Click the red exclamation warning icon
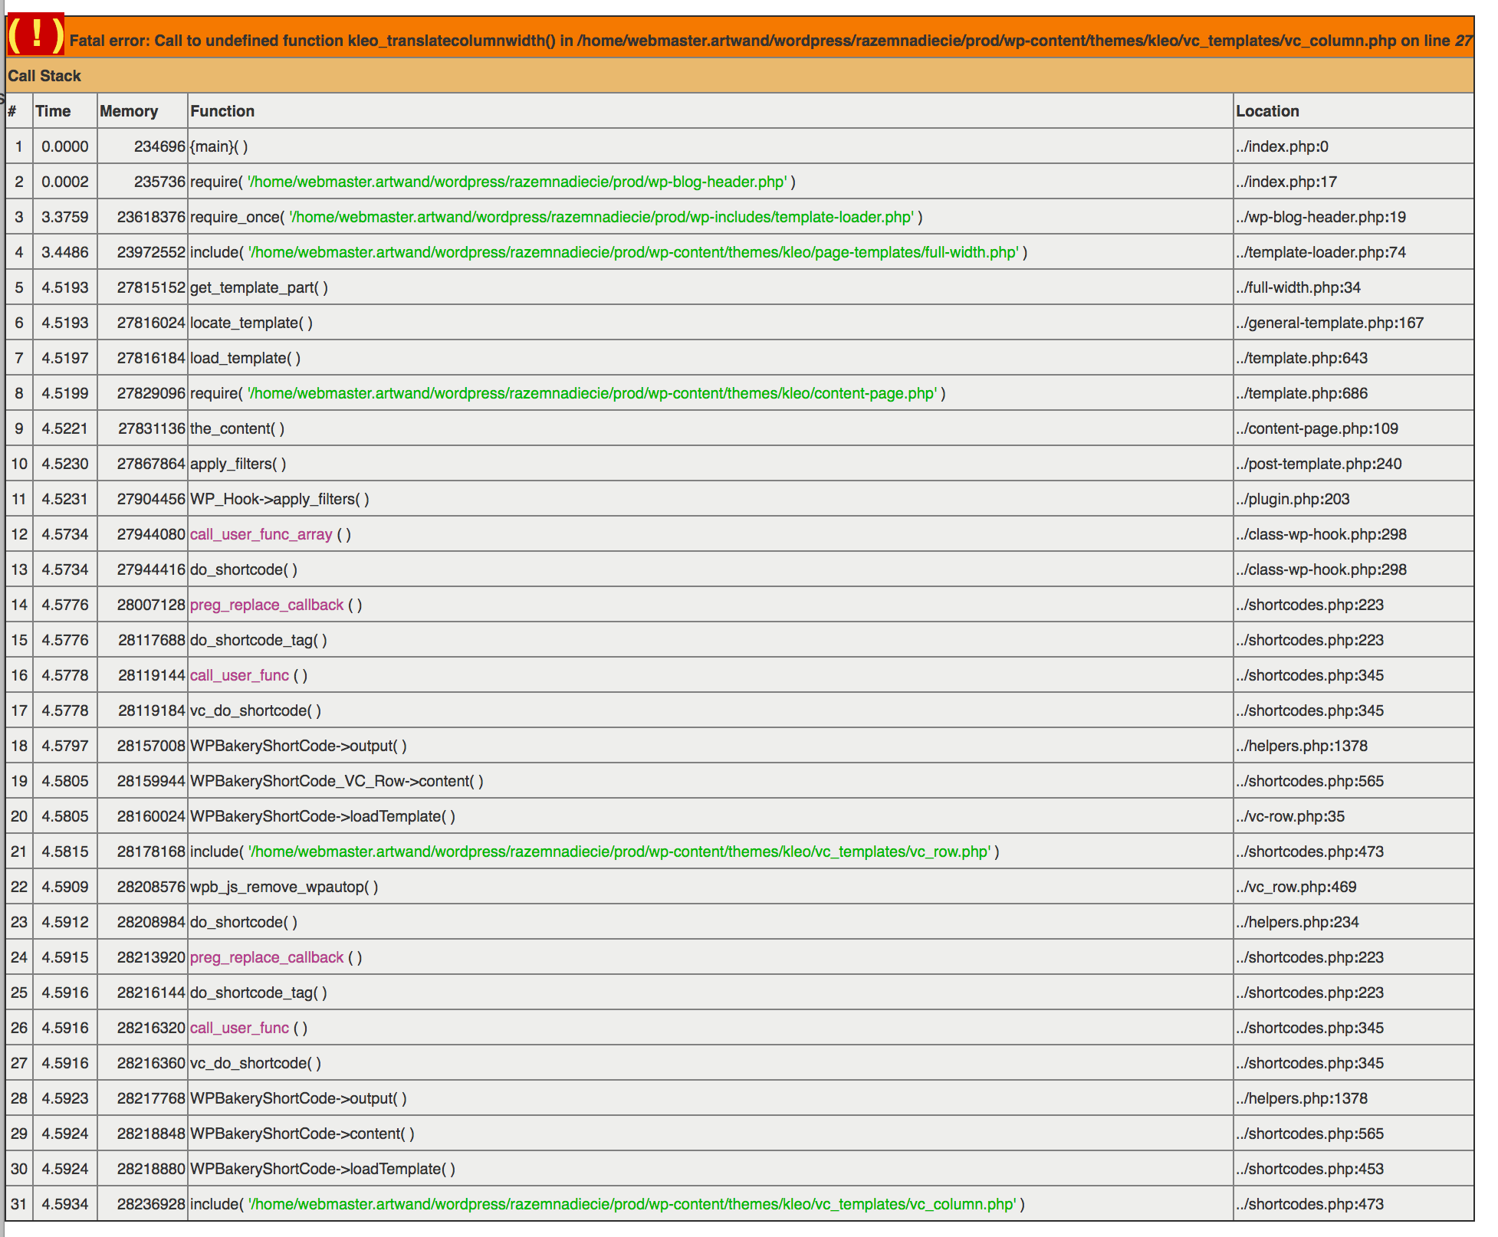 point(35,35)
